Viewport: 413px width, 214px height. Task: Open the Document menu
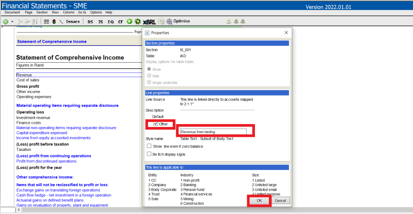pos(12,12)
